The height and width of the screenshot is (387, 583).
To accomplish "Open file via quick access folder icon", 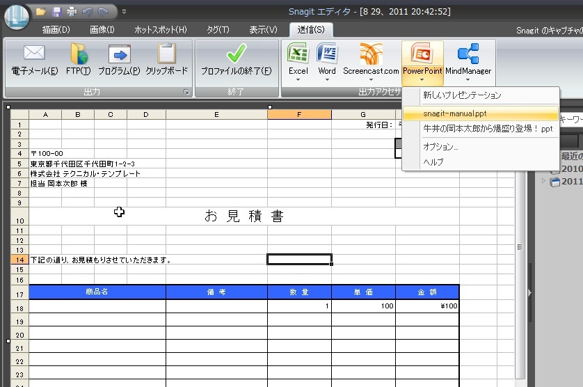I will tap(41, 12).
